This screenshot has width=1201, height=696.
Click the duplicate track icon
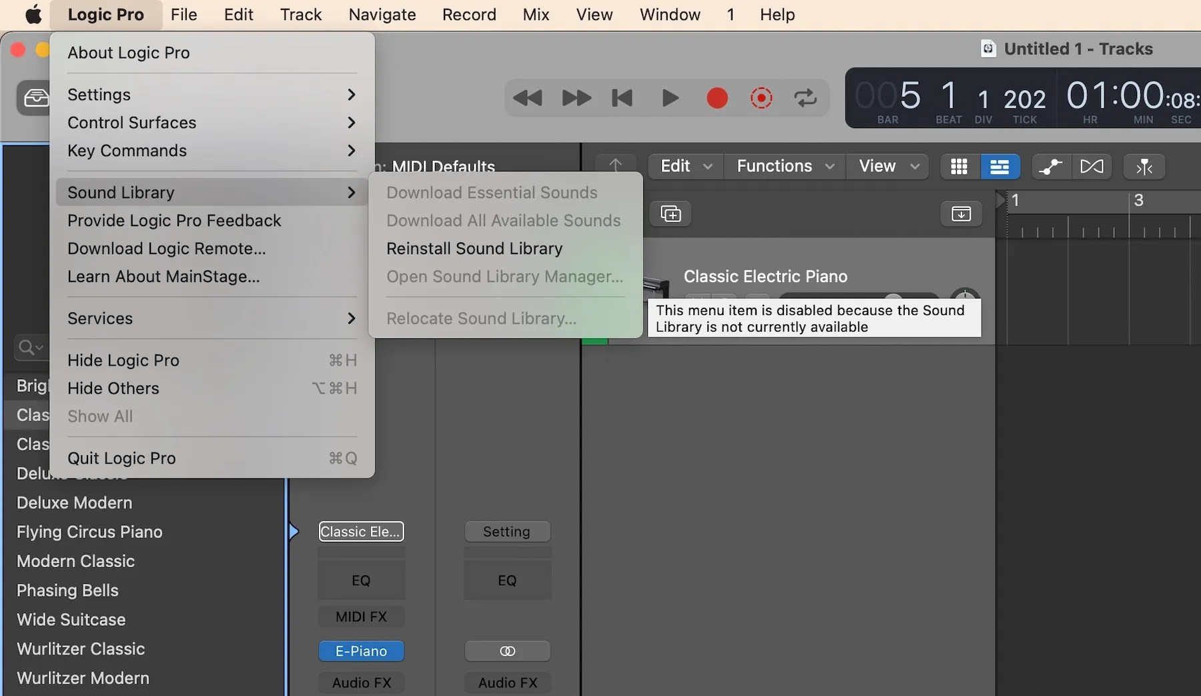pos(671,214)
